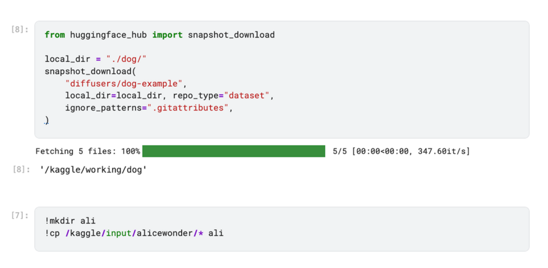548x268 pixels.
Task: Click the green download progress bar
Action: click(x=233, y=151)
